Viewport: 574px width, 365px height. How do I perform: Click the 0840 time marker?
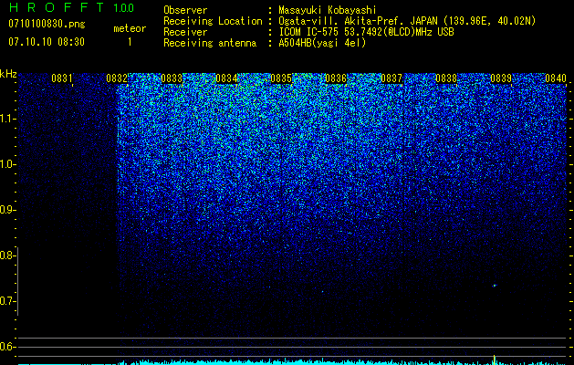click(556, 78)
